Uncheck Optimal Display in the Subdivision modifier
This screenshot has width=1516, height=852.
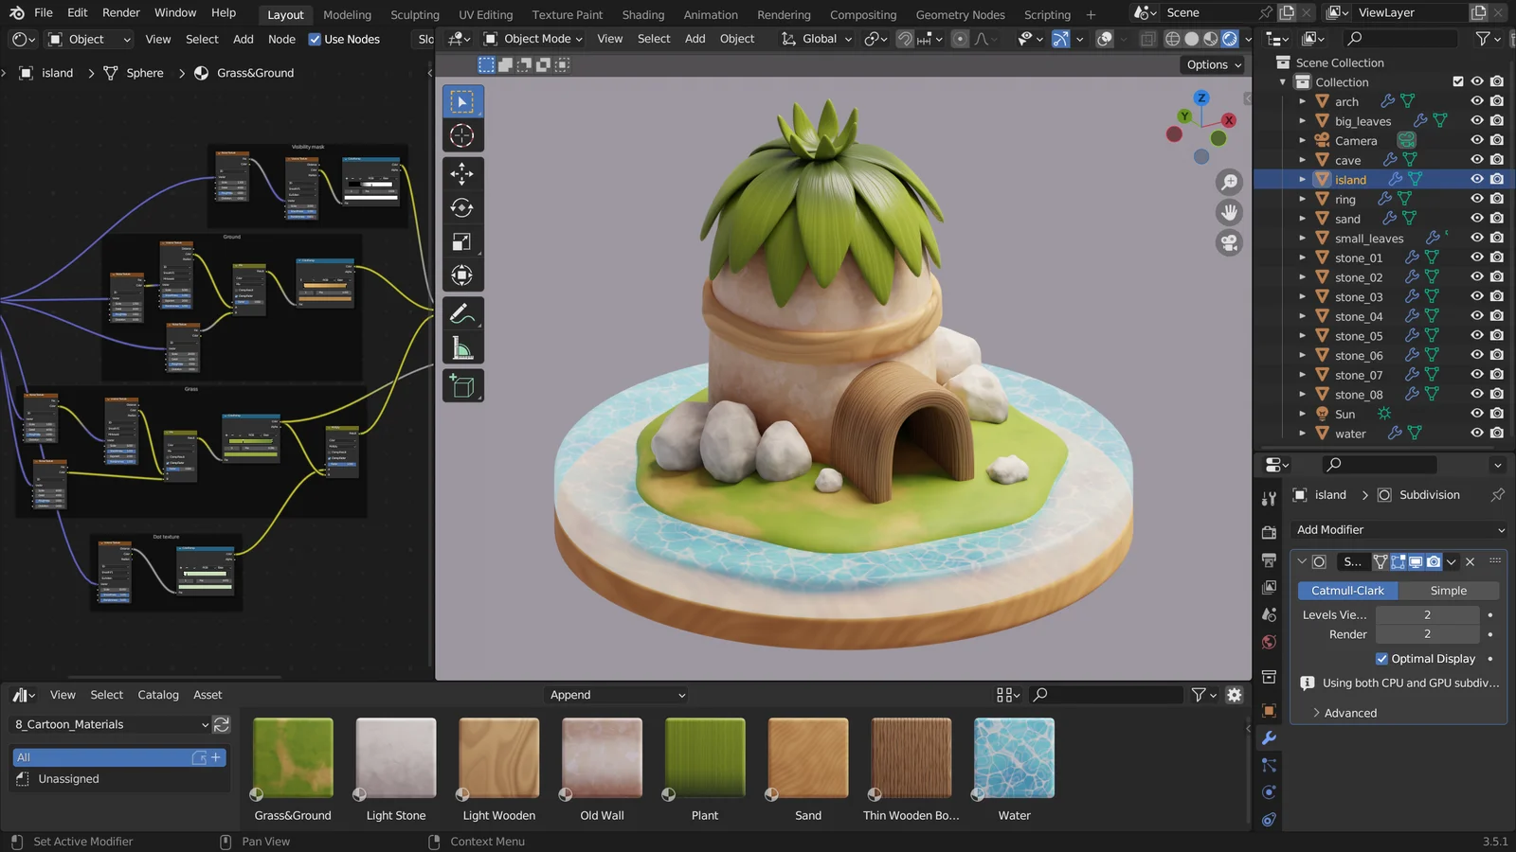(x=1382, y=658)
